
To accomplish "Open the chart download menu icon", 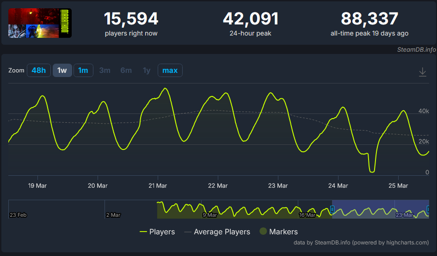I will 423,72.
